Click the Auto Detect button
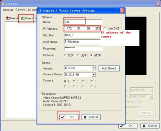This screenshot has width=161, height=131. pyautogui.click(x=109, y=68)
